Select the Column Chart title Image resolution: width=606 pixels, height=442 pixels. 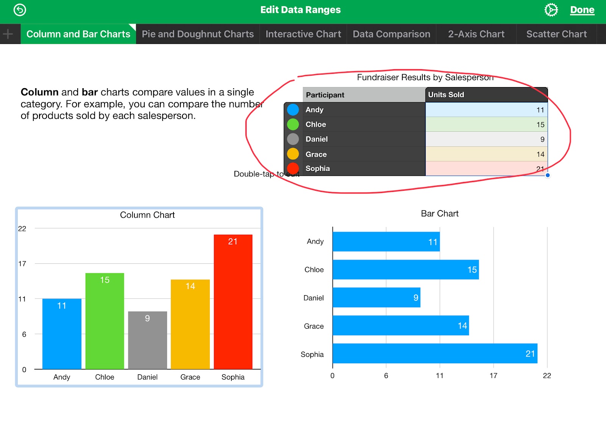coord(147,215)
